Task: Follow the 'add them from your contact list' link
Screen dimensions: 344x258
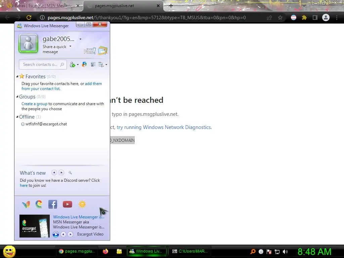Action: 62,86
